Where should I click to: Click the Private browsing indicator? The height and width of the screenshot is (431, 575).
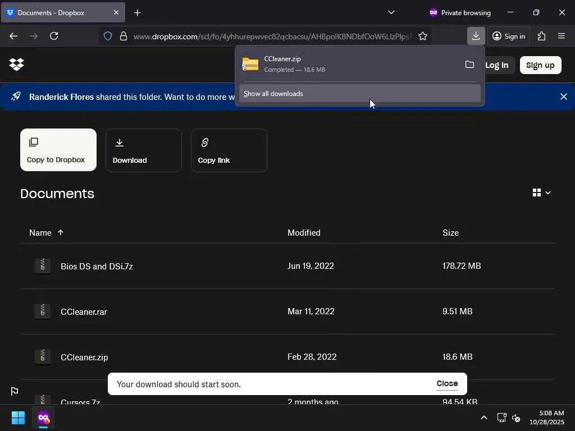pyautogui.click(x=460, y=12)
